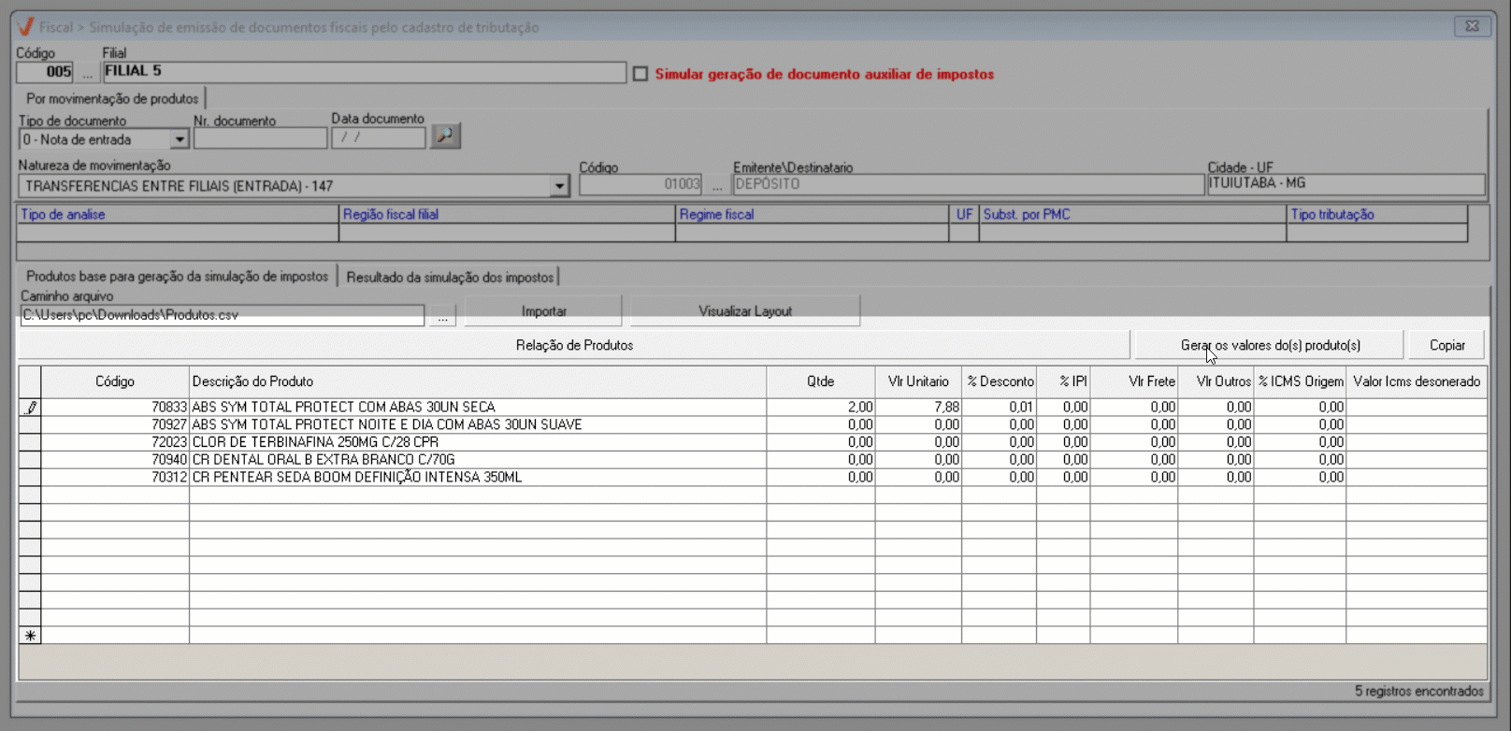
Task: Click the Filial code lookup ellipsis button
Action: pyautogui.click(x=87, y=73)
